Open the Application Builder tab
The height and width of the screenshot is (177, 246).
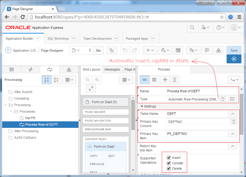click(x=19, y=39)
